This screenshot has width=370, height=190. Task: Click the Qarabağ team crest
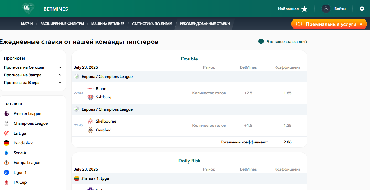[90, 130]
